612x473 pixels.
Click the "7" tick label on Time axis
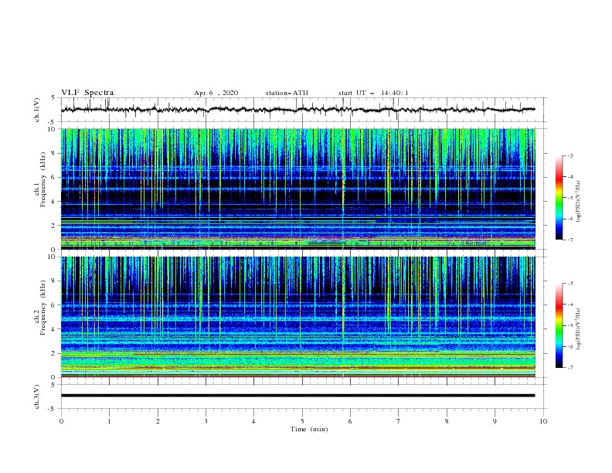point(399,421)
